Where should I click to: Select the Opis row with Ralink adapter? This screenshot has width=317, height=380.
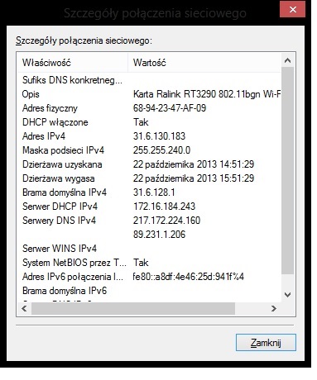tap(149, 94)
